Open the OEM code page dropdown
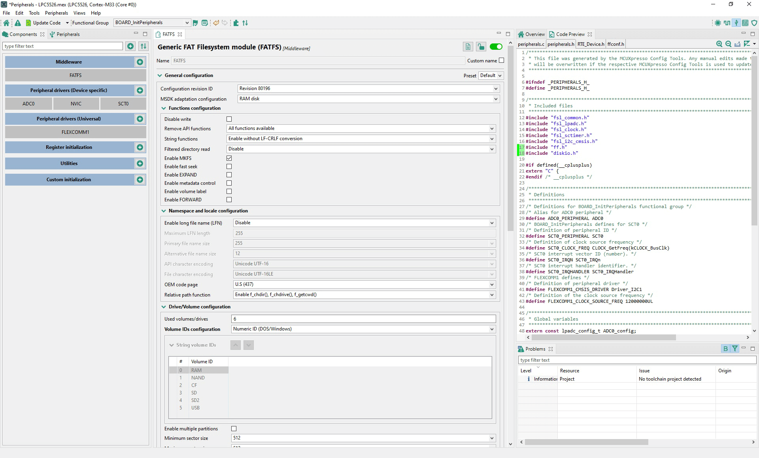The height and width of the screenshot is (458, 759). click(x=492, y=284)
